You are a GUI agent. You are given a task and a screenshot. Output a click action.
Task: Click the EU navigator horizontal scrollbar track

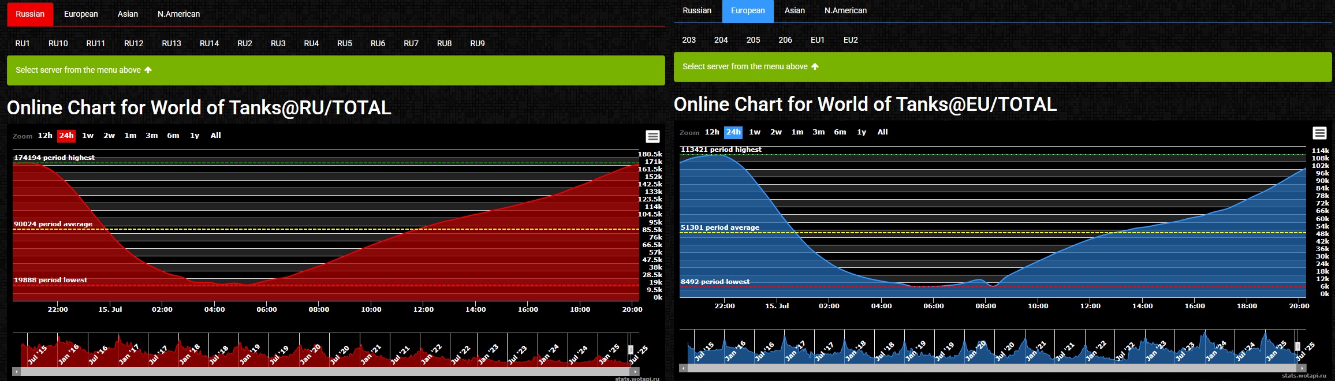coord(993,368)
